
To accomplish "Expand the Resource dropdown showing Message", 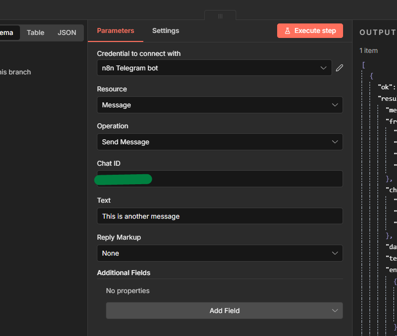I will pyautogui.click(x=220, y=105).
